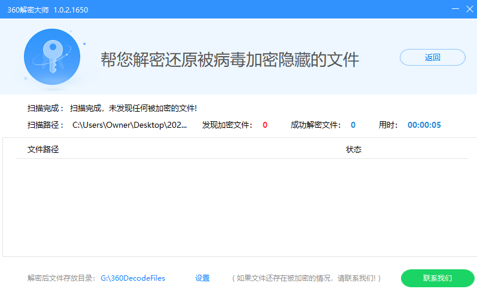Click the 文件路径 column header
Image resolution: width=477 pixels, height=295 pixels.
[43, 149]
